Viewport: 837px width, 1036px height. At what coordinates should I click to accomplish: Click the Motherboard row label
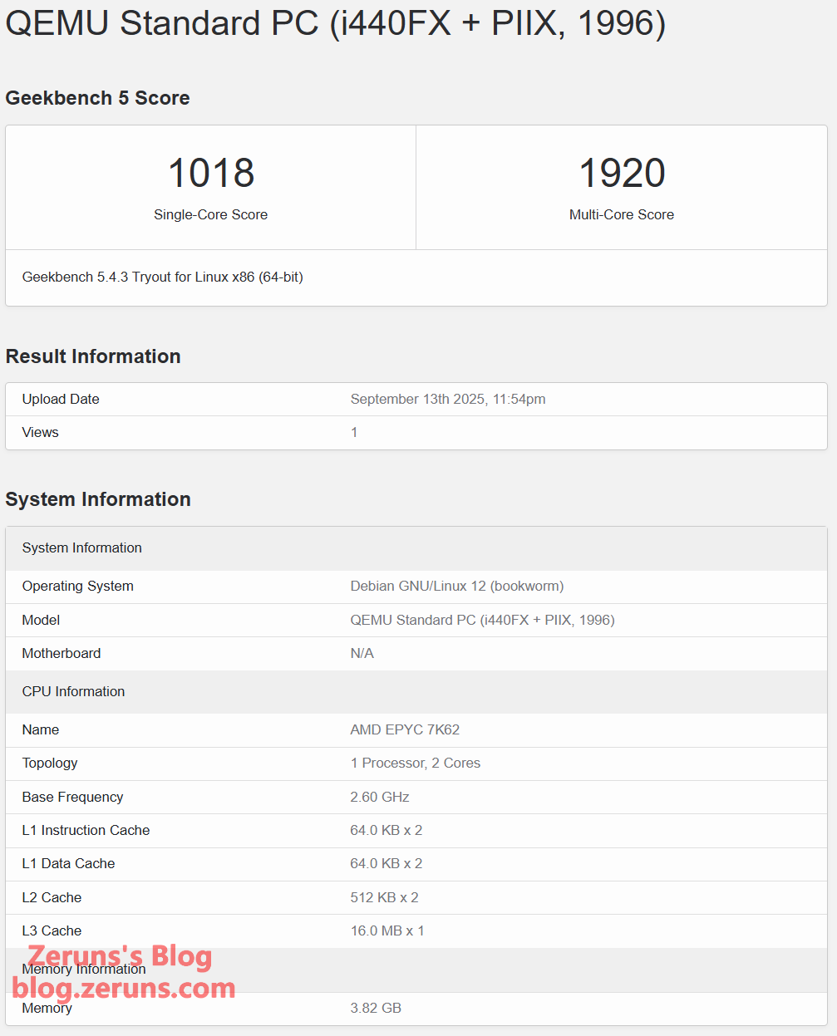pyautogui.click(x=62, y=653)
